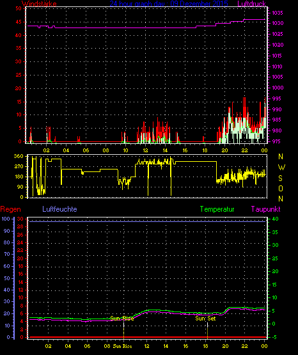Click the 50 wind speed axis value
Image resolution: width=298 pixels, height=355 pixels.
[x=19, y=8]
